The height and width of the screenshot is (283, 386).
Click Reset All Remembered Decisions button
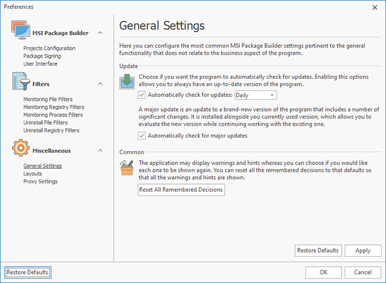click(181, 189)
